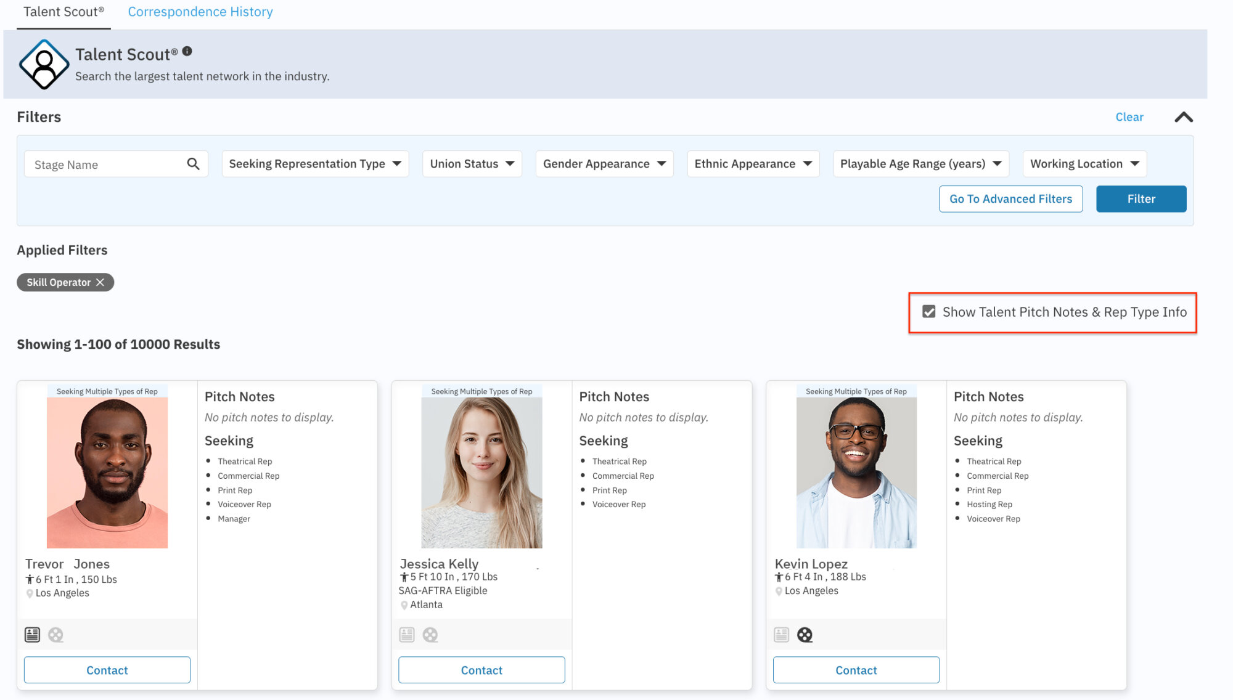The height and width of the screenshot is (700, 1233).
Task: Open Trevor Jones's resume icon
Action: click(x=33, y=635)
